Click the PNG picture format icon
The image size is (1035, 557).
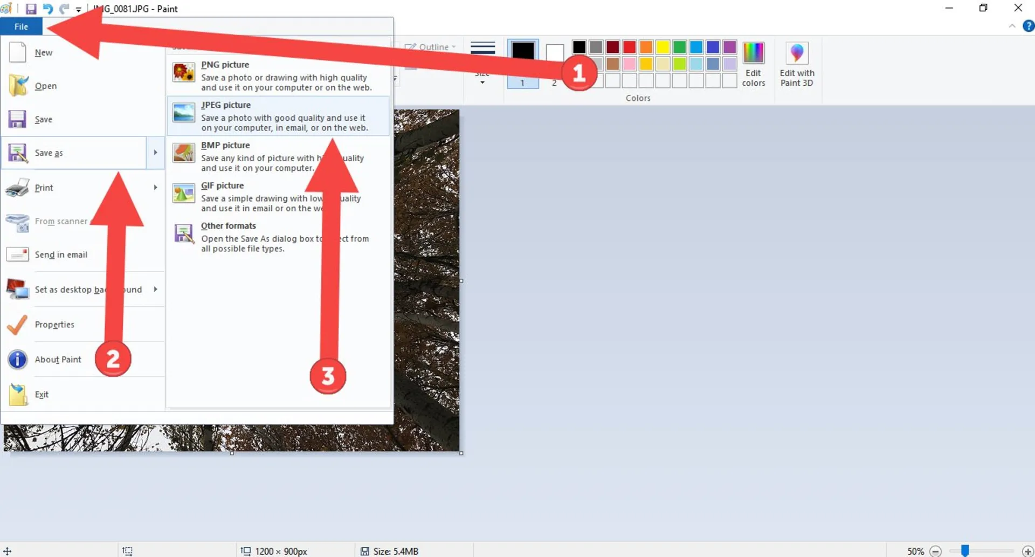click(x=183, y=72)
